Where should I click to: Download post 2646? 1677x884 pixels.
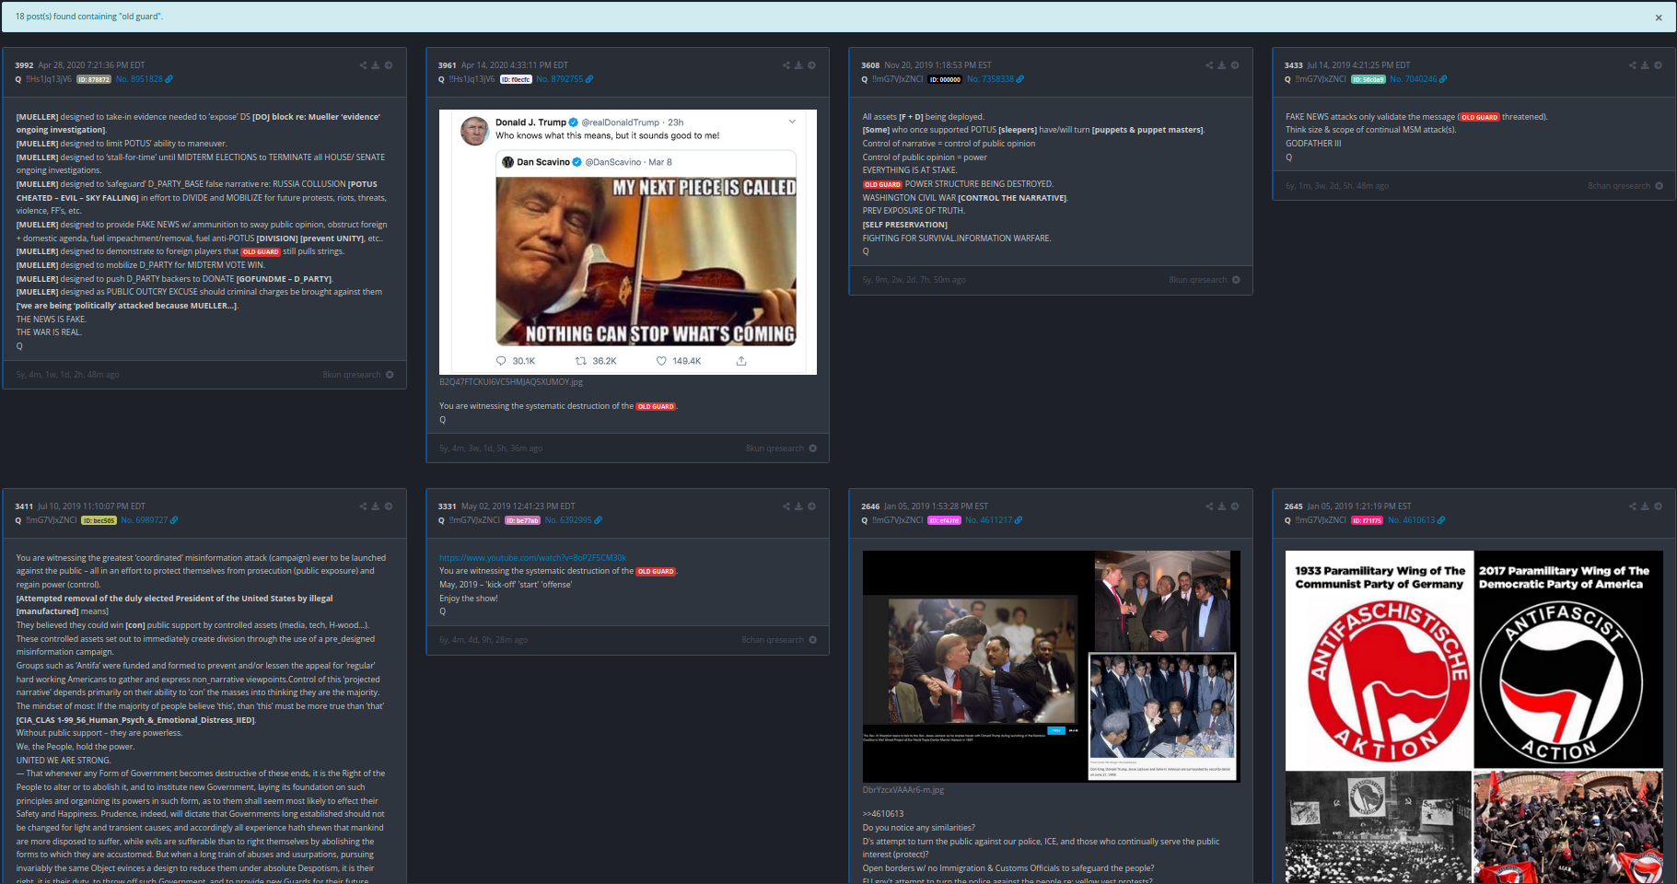point(1222,506)
